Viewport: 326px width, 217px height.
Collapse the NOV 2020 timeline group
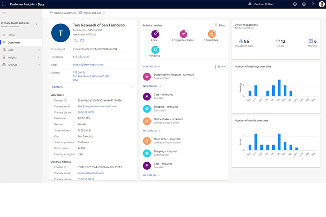(160, 86)
